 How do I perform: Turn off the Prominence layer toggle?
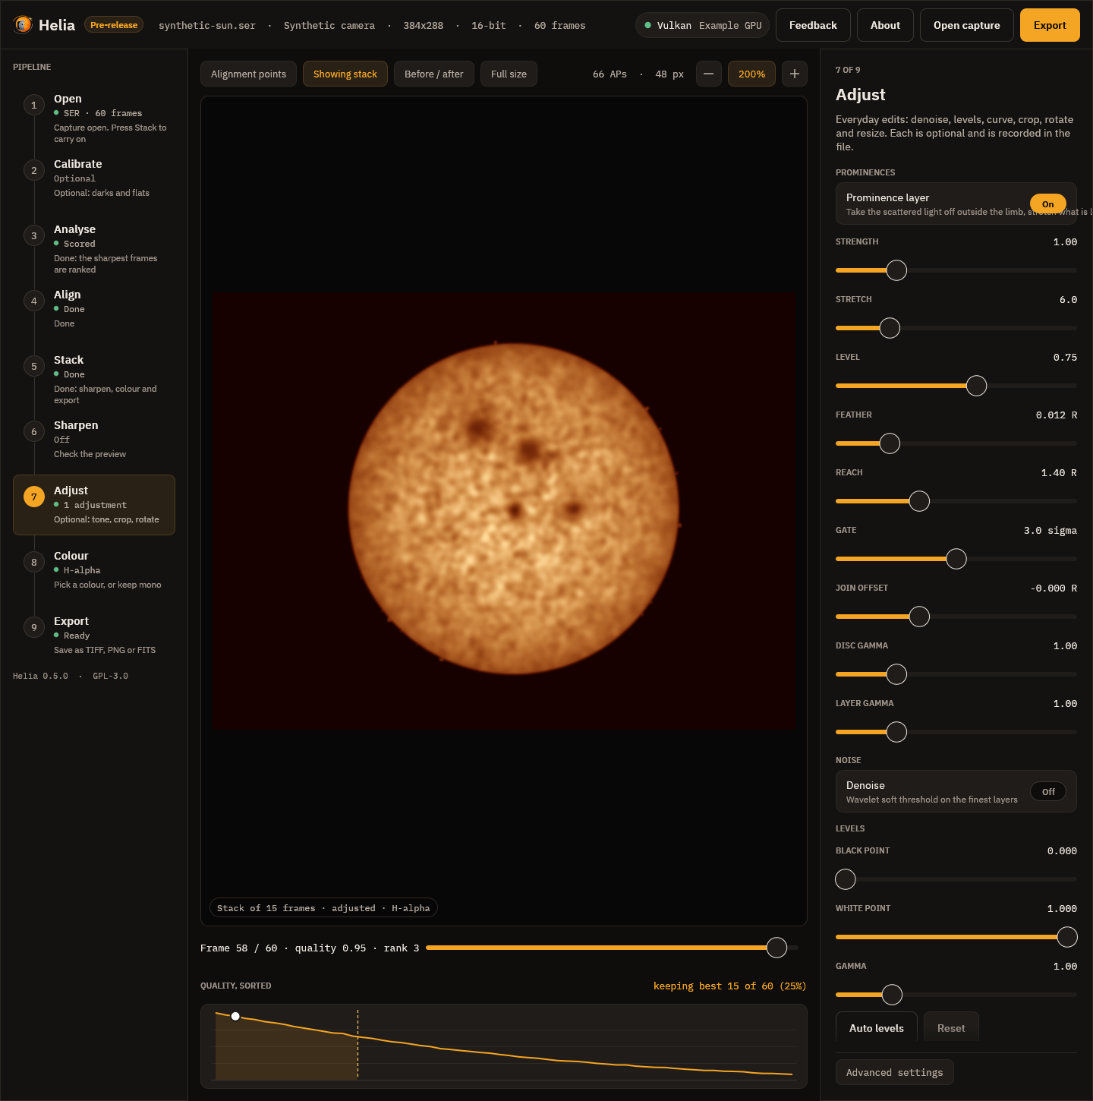pyautogui.click(x=1047, y=203)
